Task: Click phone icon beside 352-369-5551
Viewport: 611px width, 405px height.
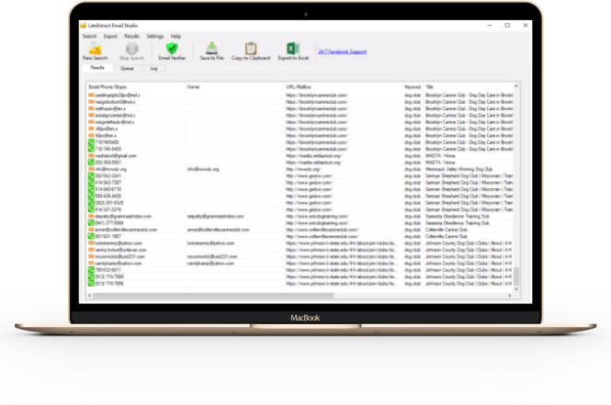Action: click(91, 163)
